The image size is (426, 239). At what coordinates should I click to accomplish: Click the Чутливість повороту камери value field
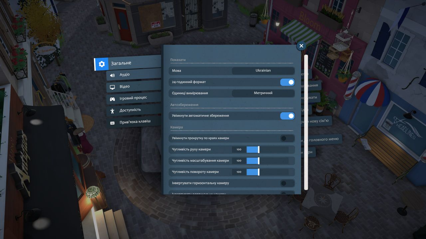(x=239, y=172)
